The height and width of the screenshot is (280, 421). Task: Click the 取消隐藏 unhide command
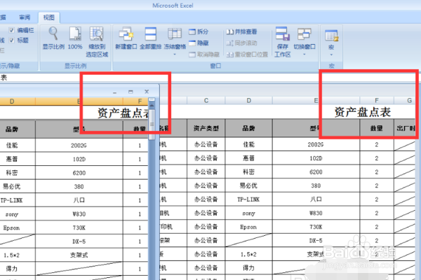(204, 55)
